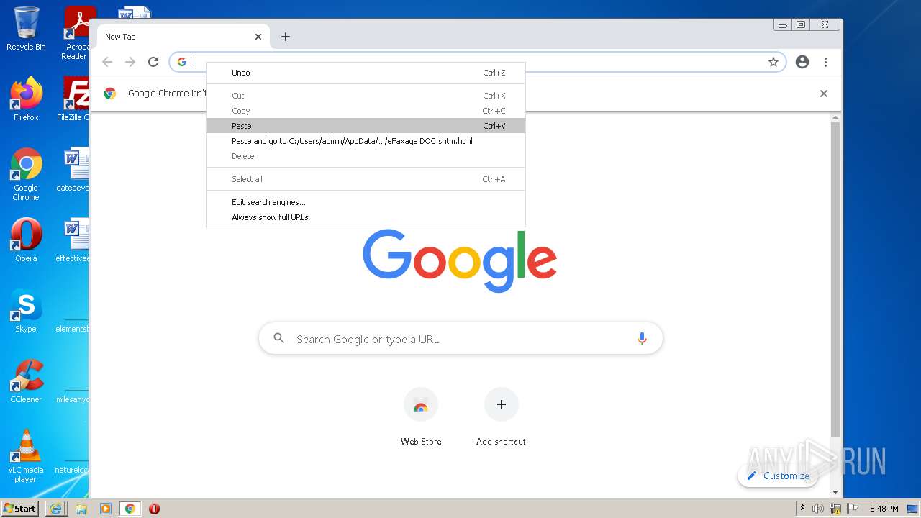Viewport: 921px width, 518px height.
Task: Open the CCleaner desktop shortcut
Action: (x=26, y=381)
